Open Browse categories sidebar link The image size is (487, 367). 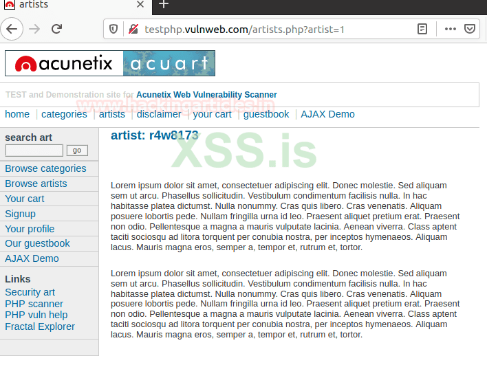[45, 168]
